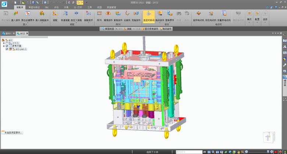287x154 pixels.
Task: Select the 阵列 (Pattern) tool
Action: click(99, 15)
